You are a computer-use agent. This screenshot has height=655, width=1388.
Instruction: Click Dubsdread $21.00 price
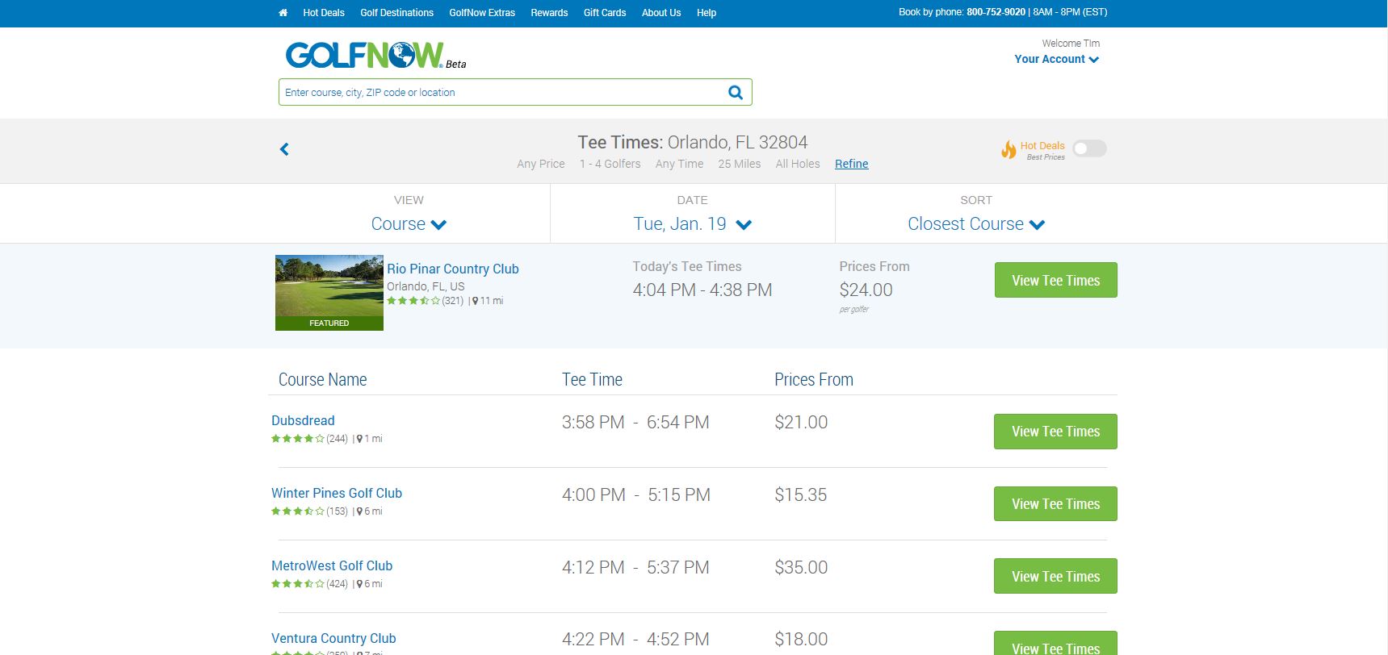[x=801, y=422]
